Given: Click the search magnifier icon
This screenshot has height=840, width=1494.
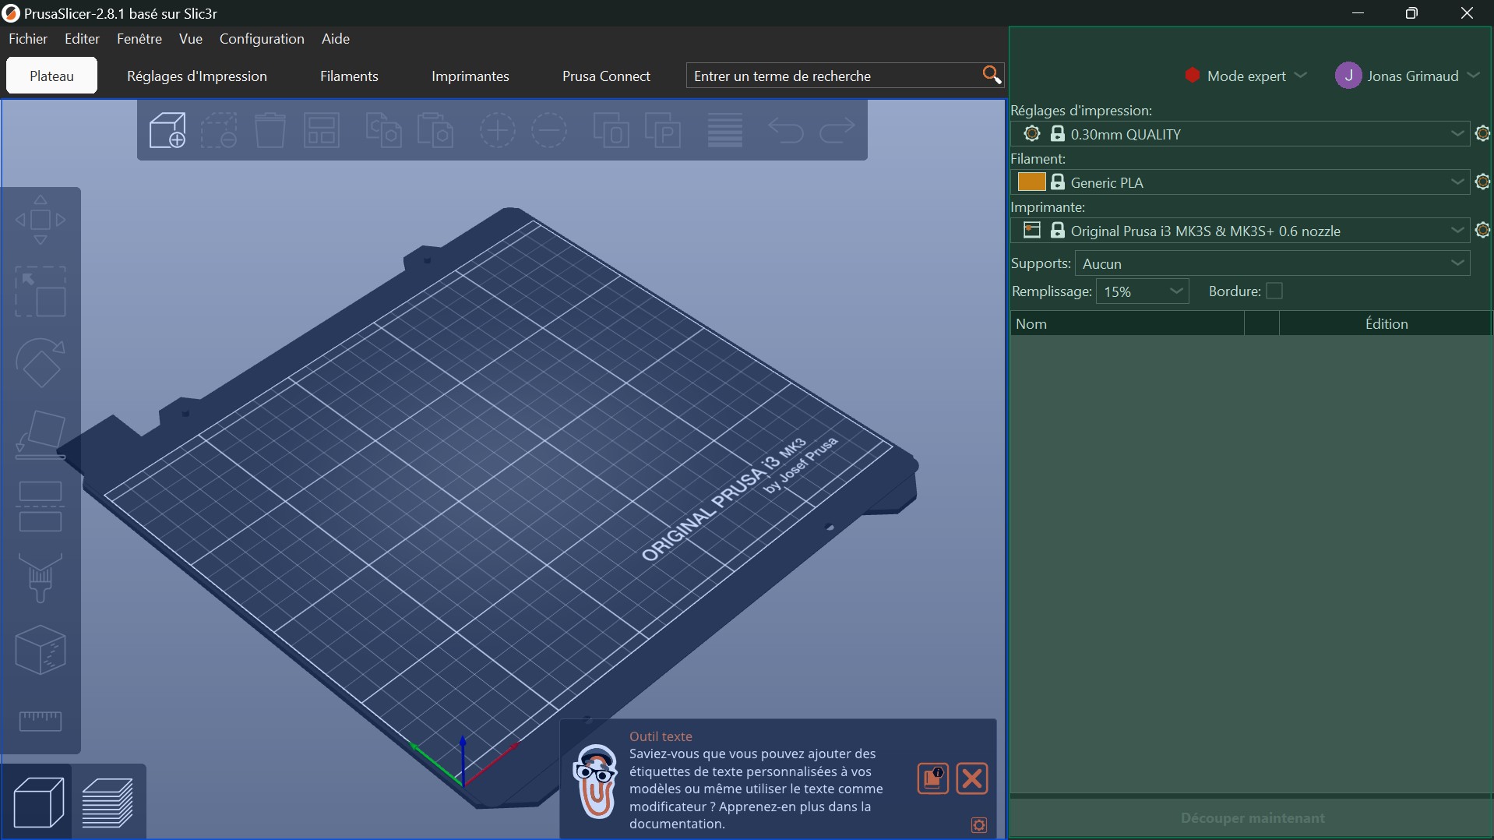Looking at the screenshot, I should click(x=991, y=75).
